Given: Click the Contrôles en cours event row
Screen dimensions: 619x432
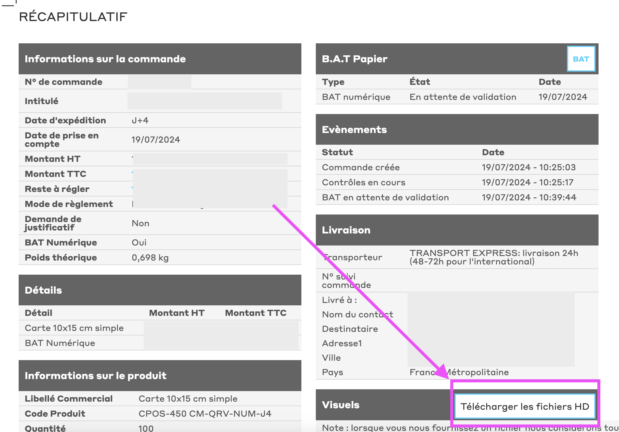Looking at the screenshot, I should (363, 183).
